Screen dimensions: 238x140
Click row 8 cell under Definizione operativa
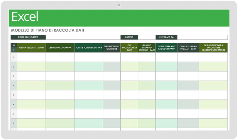tap(60, 123)
